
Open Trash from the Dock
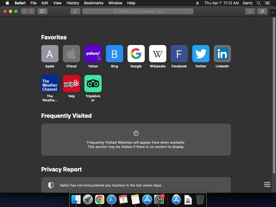tap(200, 199)
